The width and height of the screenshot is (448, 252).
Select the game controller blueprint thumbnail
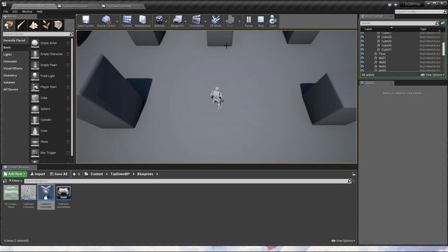point(64,192)
